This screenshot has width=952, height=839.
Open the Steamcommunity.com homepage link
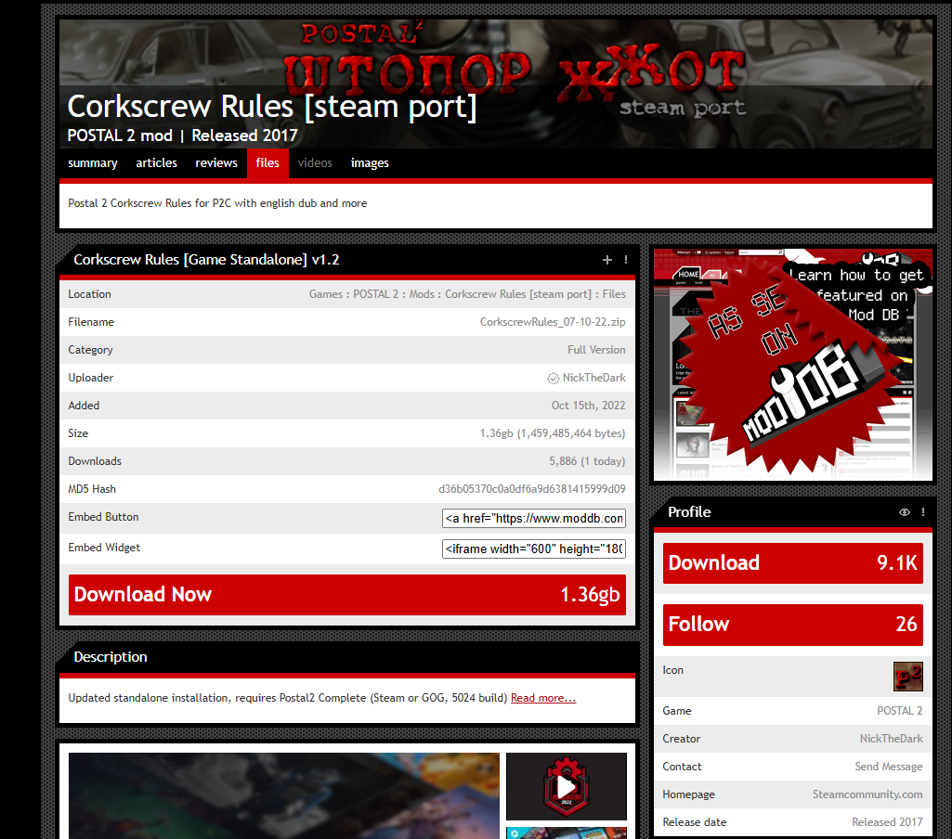[867, 794]
